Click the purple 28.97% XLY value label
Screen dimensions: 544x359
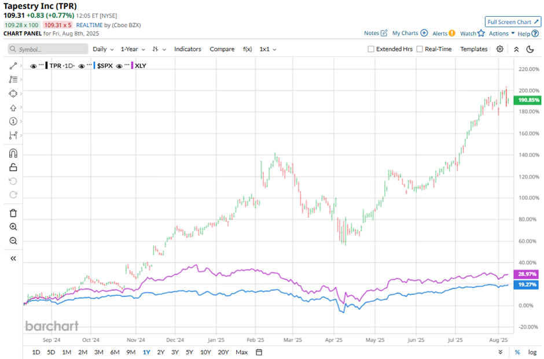(527, 274)
